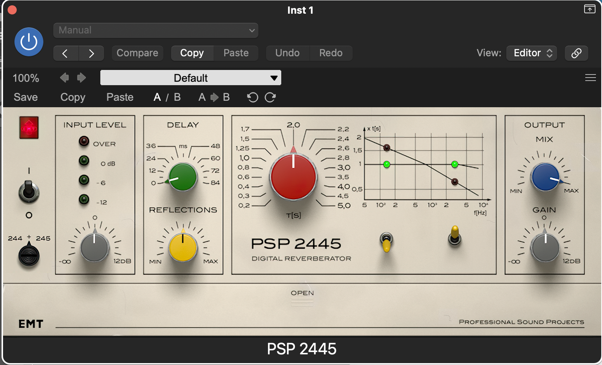The height and width of the screenshot is (365, 602).
Task: Click the Professional Sound Projects text
Action: click(521, 322)
